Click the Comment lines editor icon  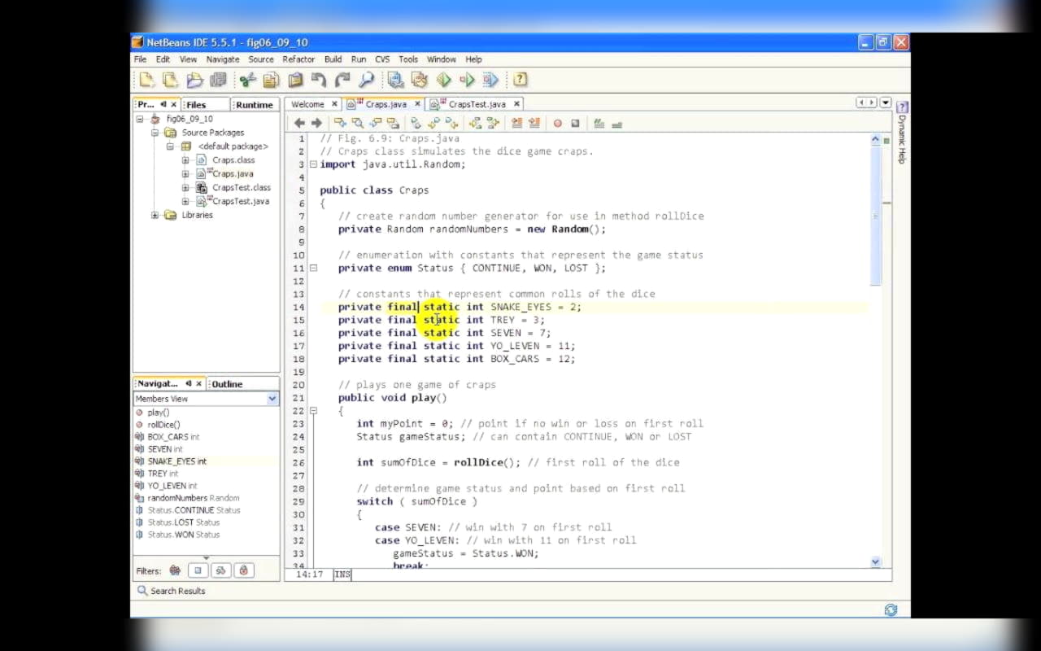599,124
